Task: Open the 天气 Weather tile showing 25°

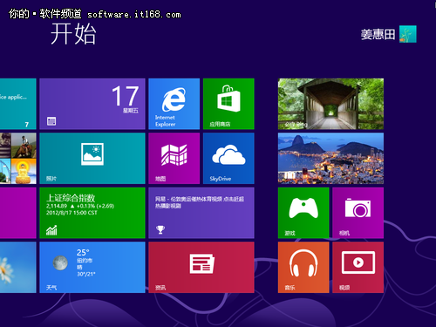Action: pos(92,268)
